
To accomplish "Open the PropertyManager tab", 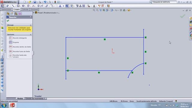I will coord(12,13).
